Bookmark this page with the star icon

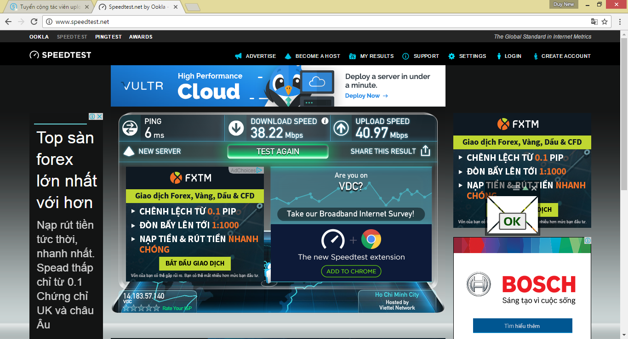tap(605, 22)
